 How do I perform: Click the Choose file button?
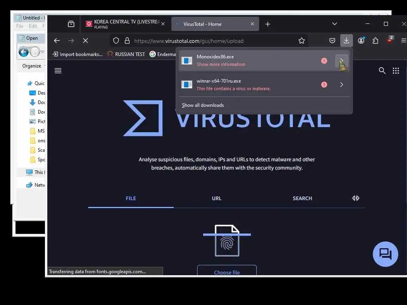click(227, 270)
